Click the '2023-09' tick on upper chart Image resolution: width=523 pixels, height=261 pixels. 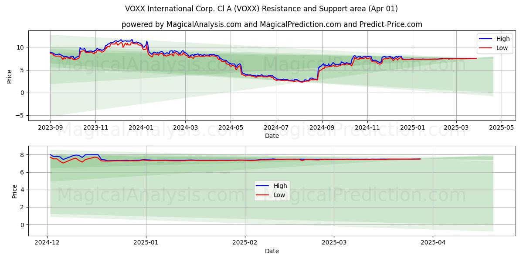50,127
